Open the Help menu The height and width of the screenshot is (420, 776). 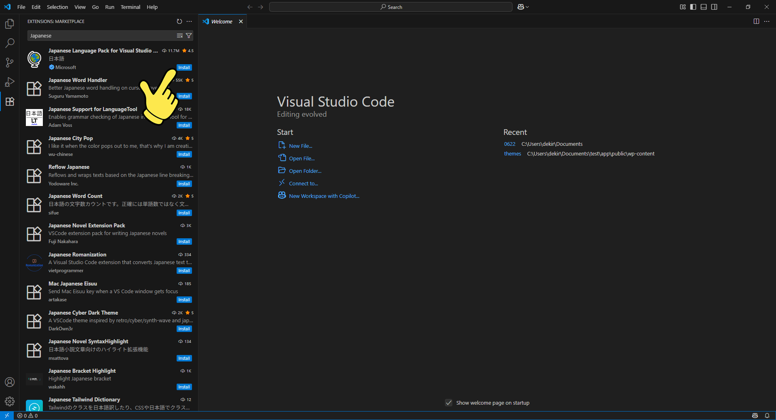pyautogui.click(x=152, y=7)
